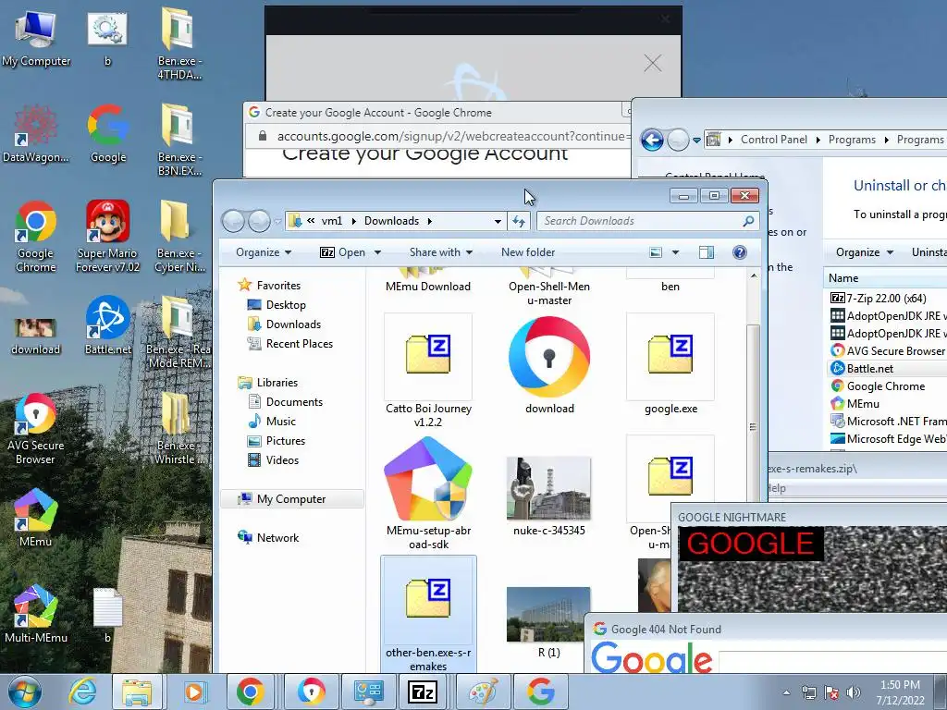
Task: Open the Share with dropdown
Action: click(441, 252)
